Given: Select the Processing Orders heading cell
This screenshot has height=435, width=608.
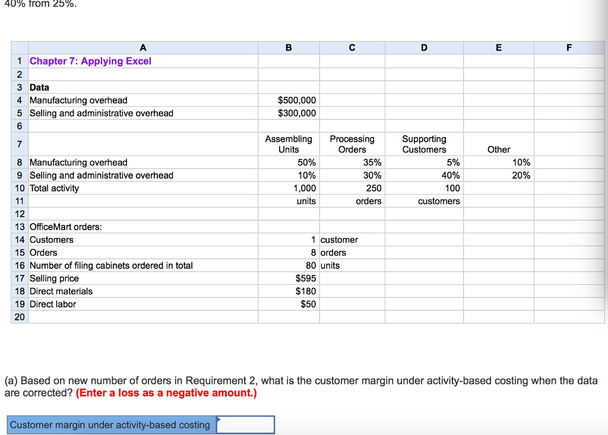Looking at the screenshot, I should pos(351,144).
